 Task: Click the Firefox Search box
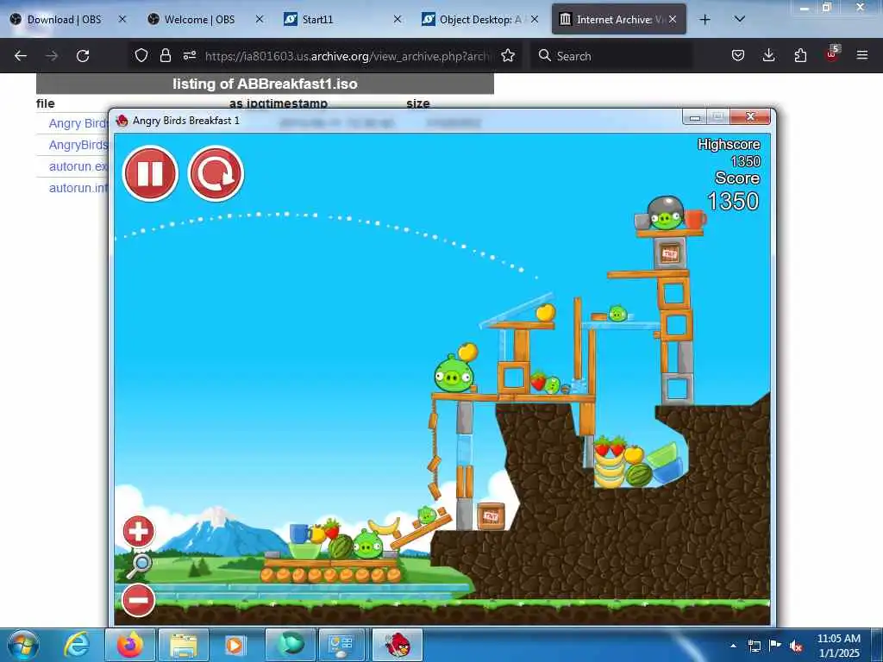pyautogui.click(x=611, y=56)
